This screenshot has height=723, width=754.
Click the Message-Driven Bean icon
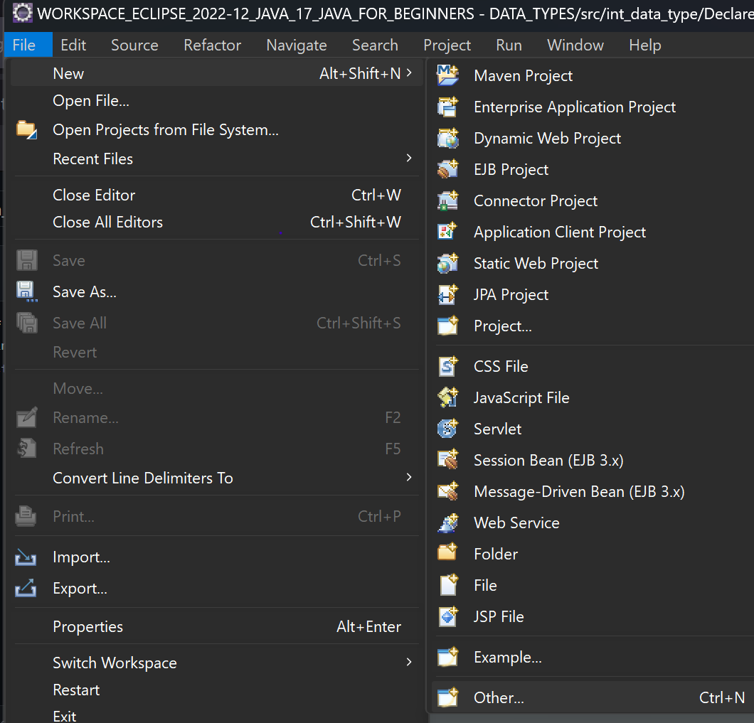447,491
